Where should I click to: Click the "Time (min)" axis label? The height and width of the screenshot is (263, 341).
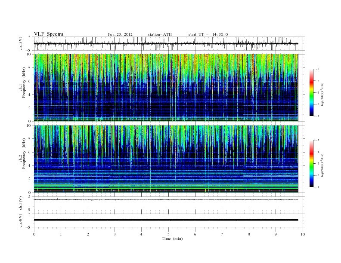(172, 239)
